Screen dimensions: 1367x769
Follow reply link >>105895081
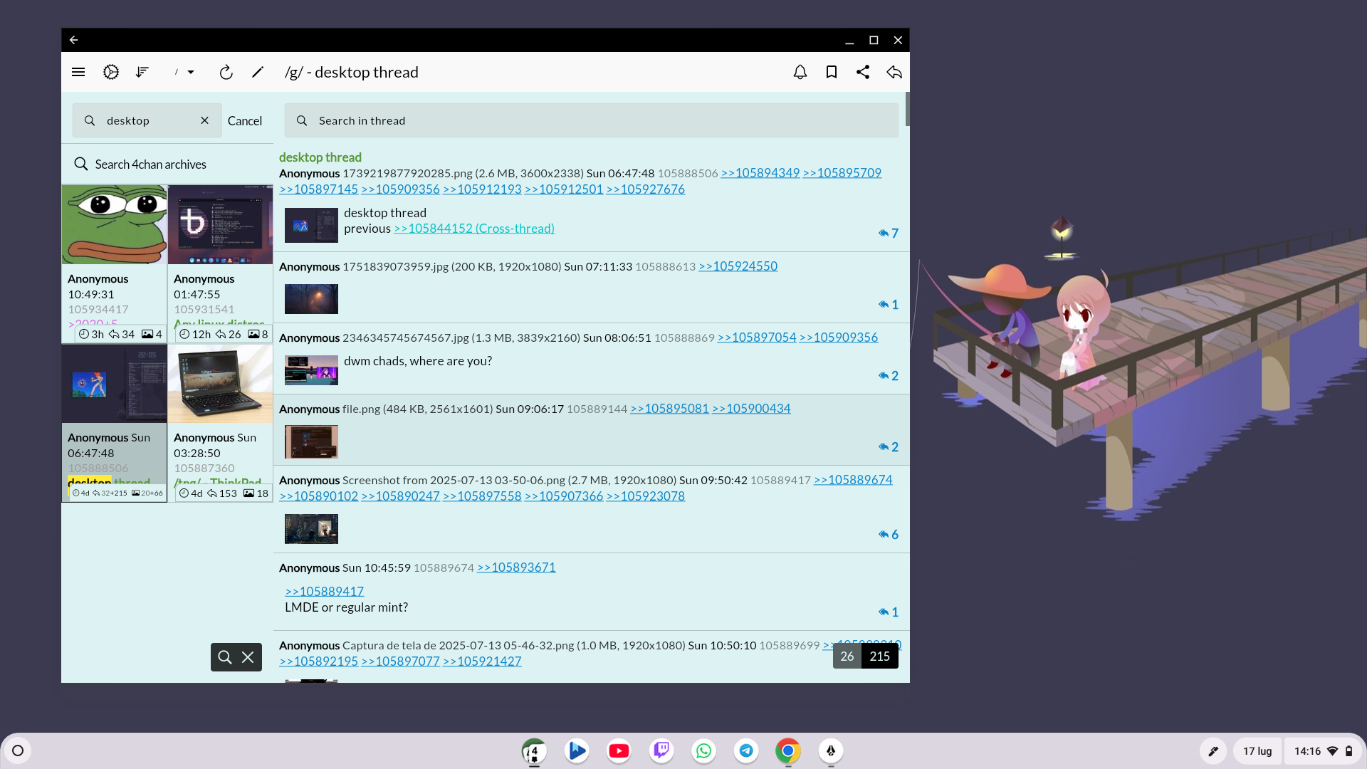tap(669, 409)
